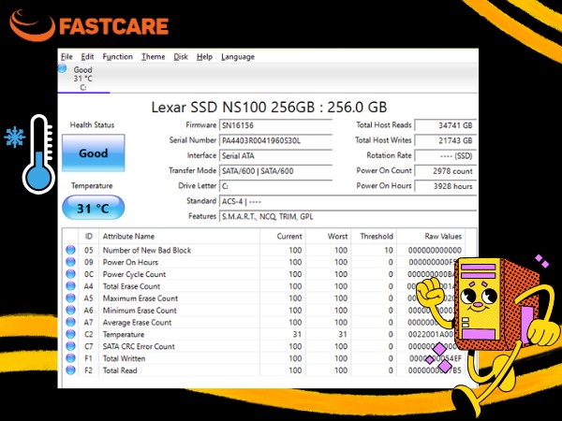Click the ID cell A4

(89, 286)
